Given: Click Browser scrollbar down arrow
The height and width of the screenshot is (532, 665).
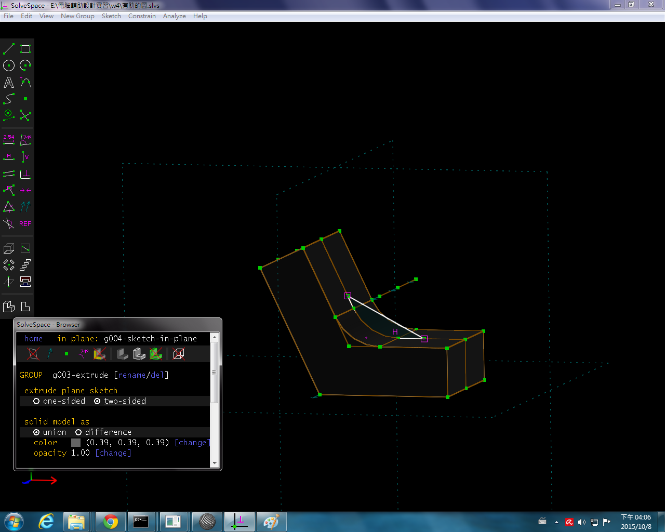Looking at the screenshot, I should (x=215, y=463).
